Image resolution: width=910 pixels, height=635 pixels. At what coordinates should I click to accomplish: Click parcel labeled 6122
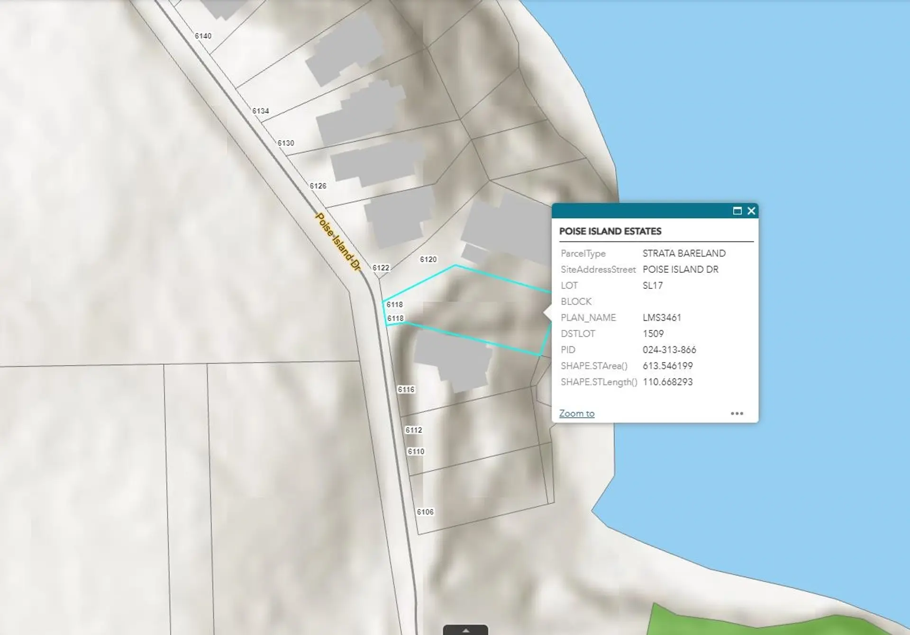point(381,268)
